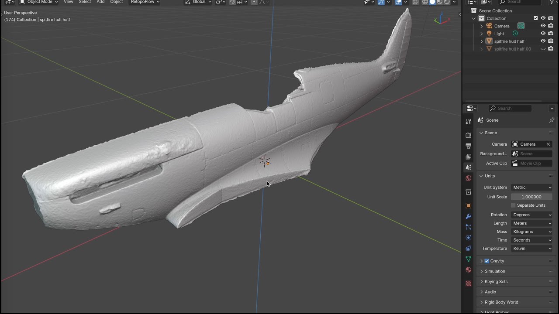Open the Select menu
This screenshot has height=314, width=559.
[85, 2]
